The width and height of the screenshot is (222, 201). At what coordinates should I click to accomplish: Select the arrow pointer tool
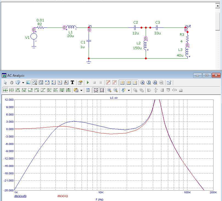point(5,82)
